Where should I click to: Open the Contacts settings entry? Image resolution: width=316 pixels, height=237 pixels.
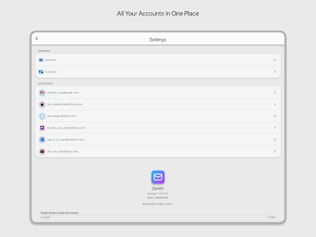(158, 72)
